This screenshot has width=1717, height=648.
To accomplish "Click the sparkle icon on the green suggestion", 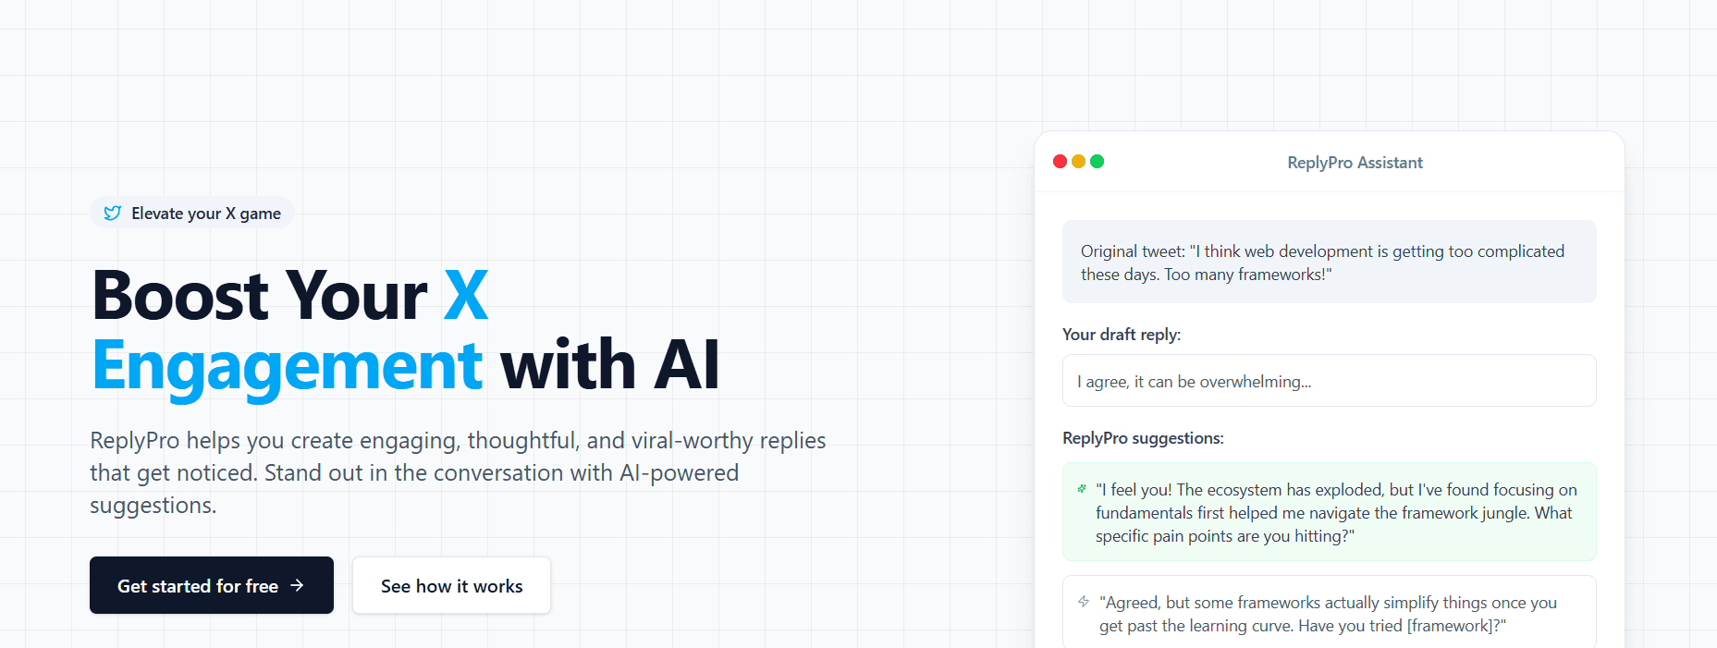I will (x=1082, y=489).
